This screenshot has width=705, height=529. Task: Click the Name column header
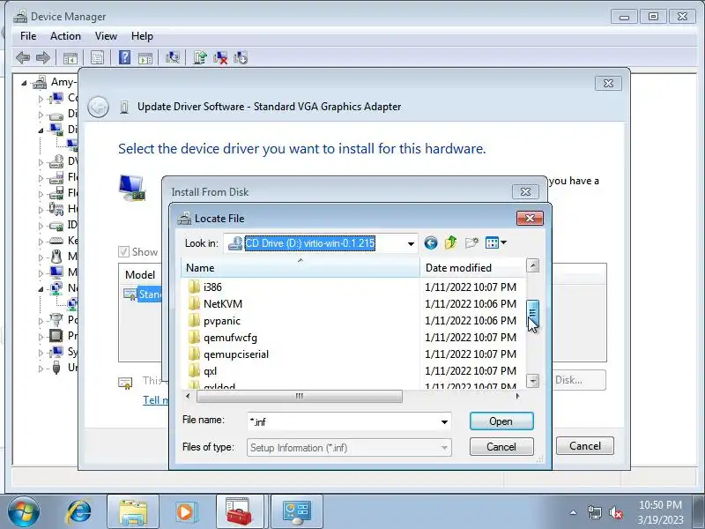pos(301,268)
